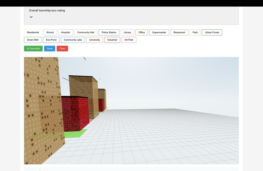Click the blue Save button
Image resolution: width=263 pixels, height=171 pixels.
tap(50, 49)
